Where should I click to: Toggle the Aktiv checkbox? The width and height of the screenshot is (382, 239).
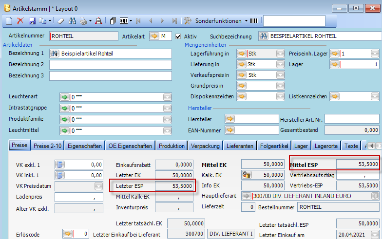[178, 36]
